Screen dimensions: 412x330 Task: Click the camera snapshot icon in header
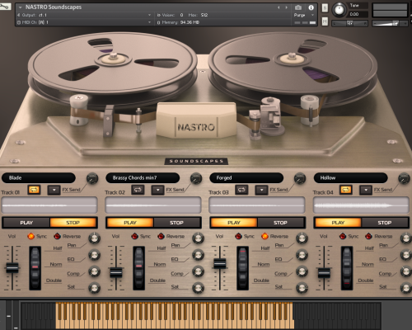(x=298, y=7)
